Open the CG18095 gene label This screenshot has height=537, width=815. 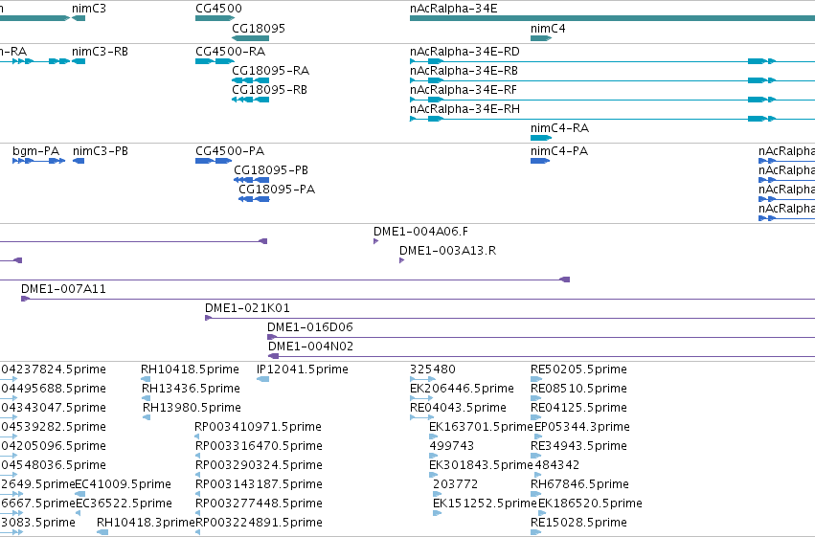click(x=259, y=28)
